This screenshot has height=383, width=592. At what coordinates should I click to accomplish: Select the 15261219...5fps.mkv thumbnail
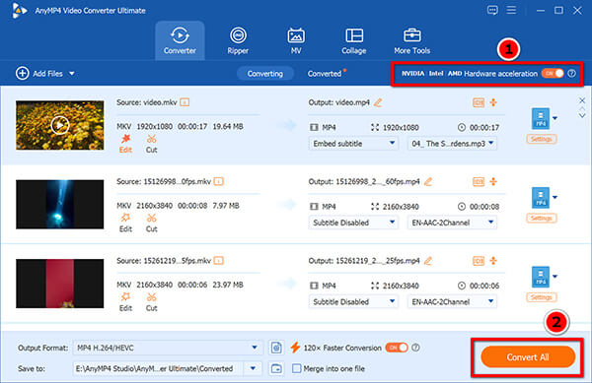pyautogui.click(x=59, y=284)
